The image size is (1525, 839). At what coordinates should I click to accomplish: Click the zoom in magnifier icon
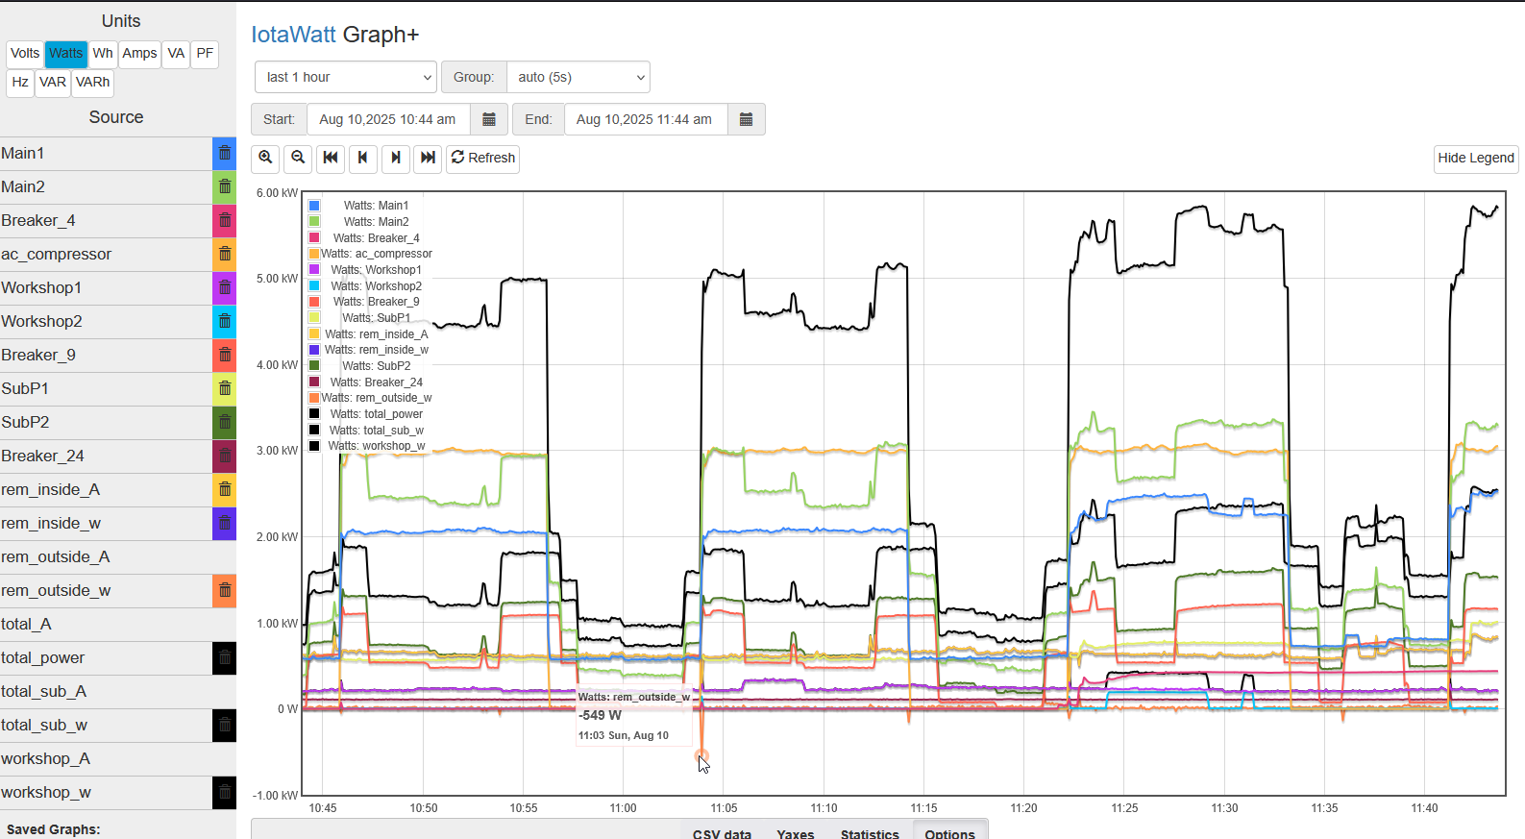pyautogui.click(x=266, y=158)
